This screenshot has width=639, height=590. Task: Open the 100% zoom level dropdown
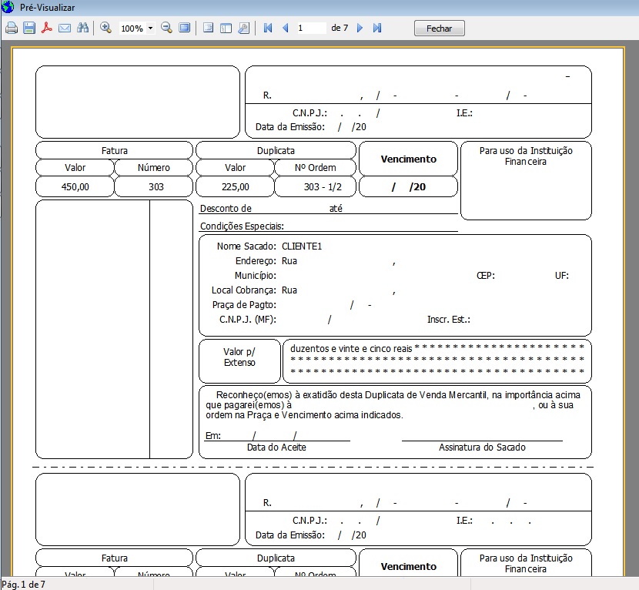[x=150, y=28]
